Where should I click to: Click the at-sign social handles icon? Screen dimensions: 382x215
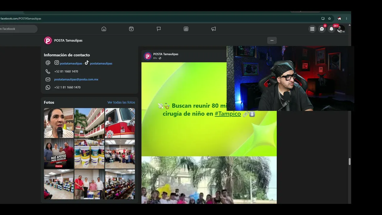pos(48,63)
